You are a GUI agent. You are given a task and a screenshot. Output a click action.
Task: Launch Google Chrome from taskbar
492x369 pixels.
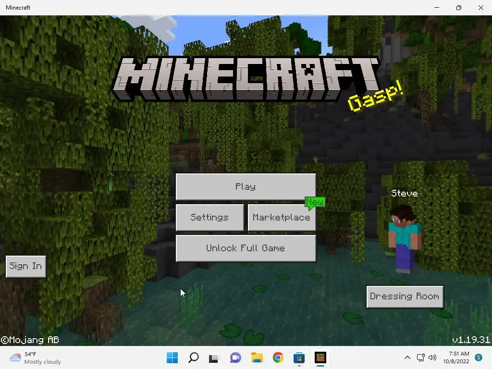pos(278,357)
